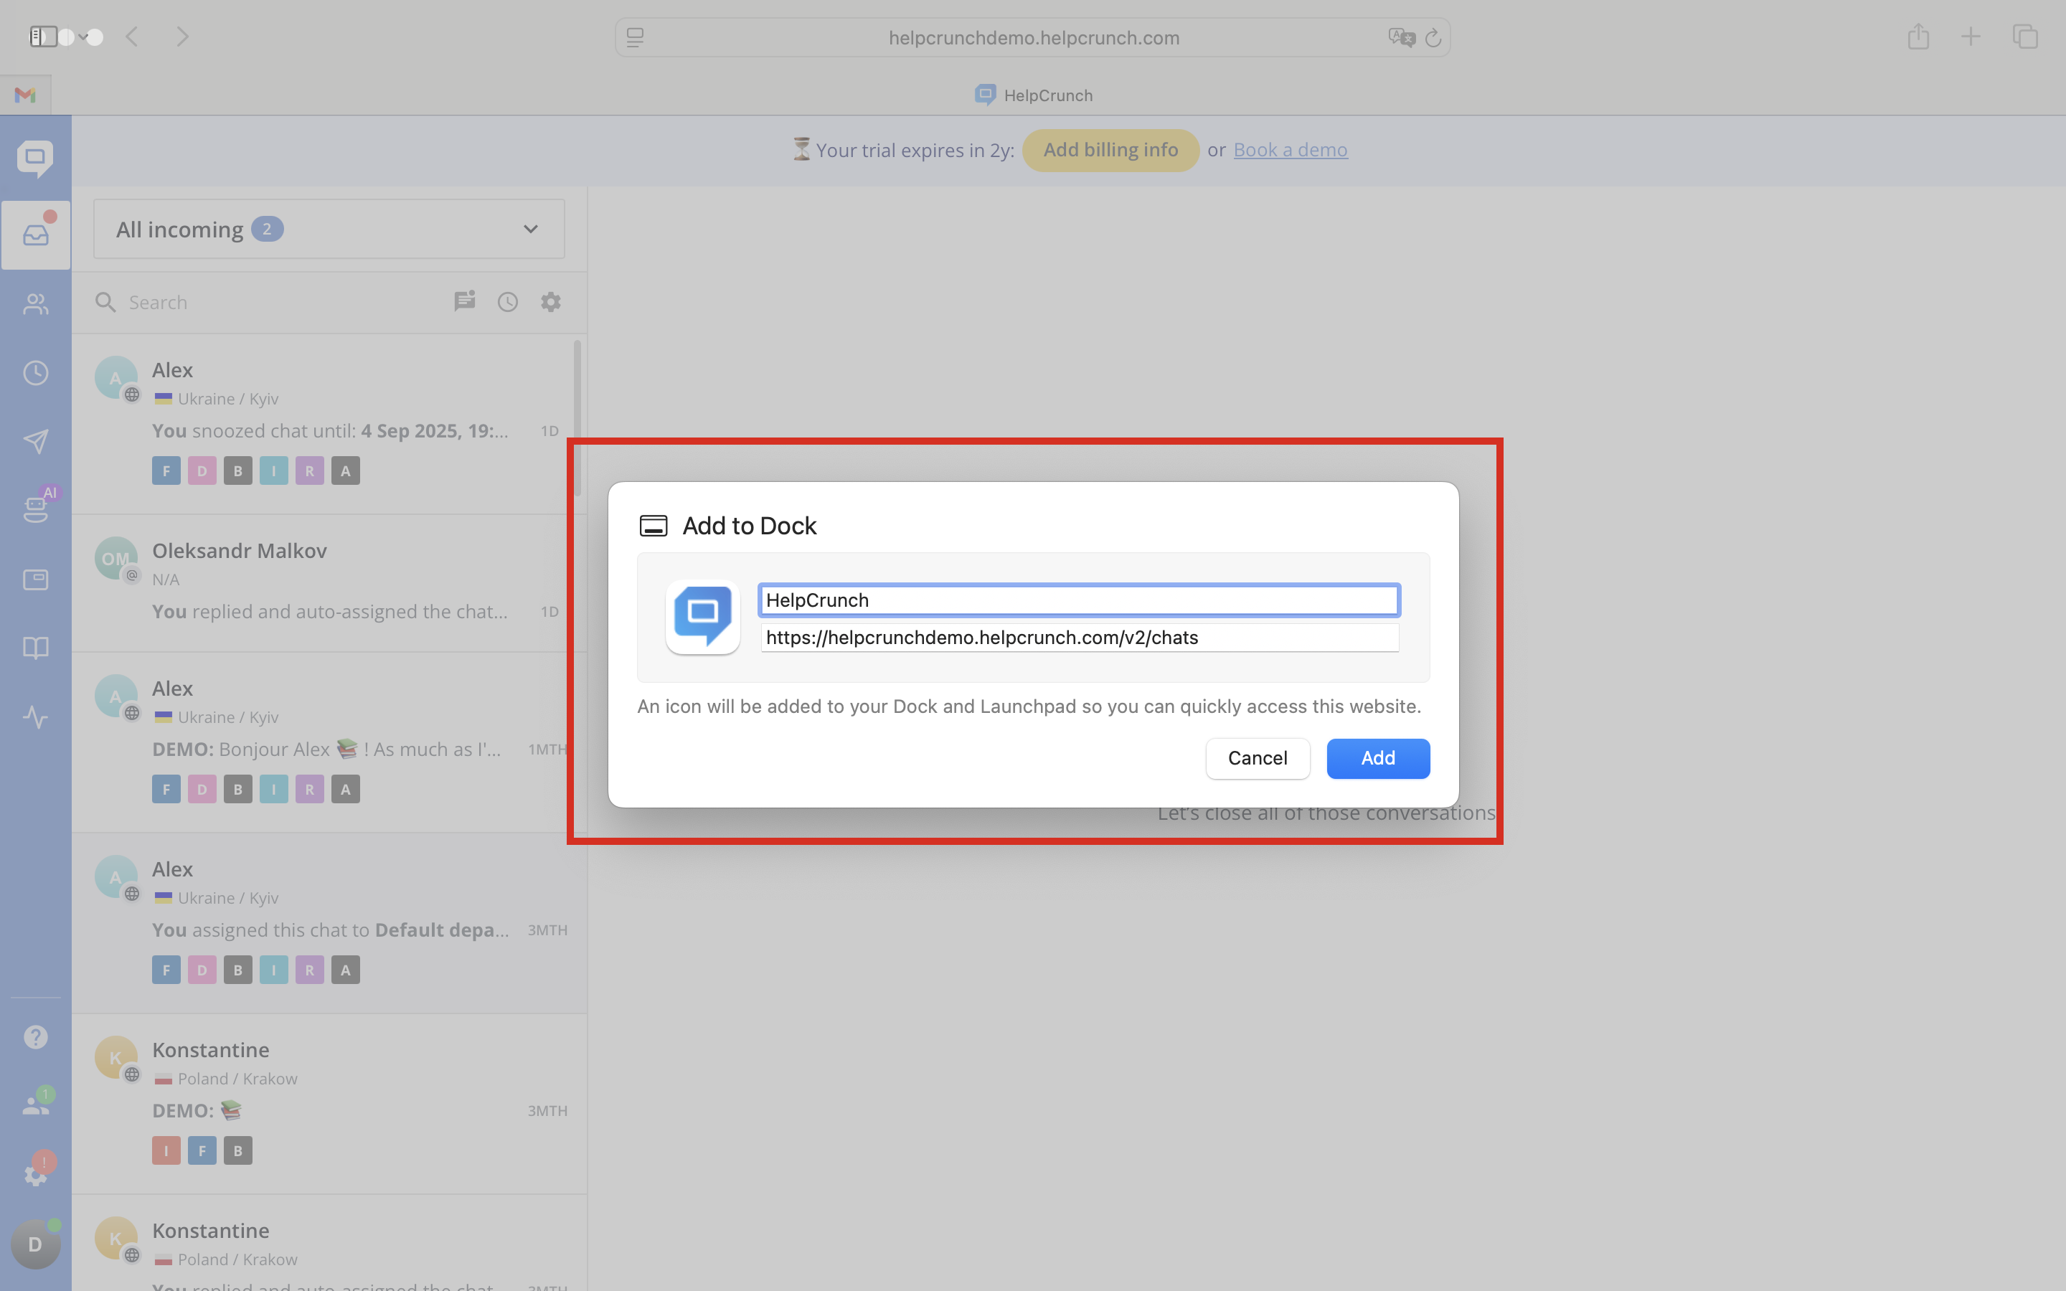Open the Contacts sidebar icon
Screen dimensions: 2066x1291
36,304
